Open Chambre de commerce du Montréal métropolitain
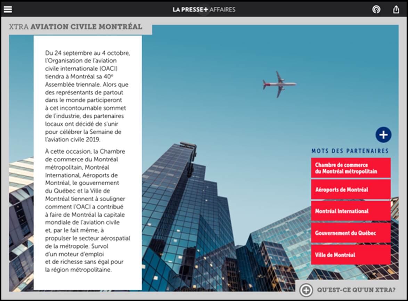Image resolution: width=408 pixels, height=301 pixels. click(x=351, y=168)
